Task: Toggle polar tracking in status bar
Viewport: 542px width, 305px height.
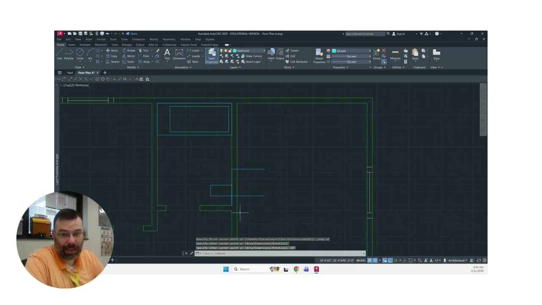Action: click(x=395, y=260)
